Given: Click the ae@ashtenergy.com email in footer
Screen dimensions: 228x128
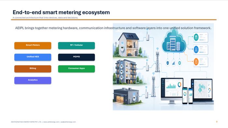Looking at the screenshot, I should (x=68, y=122).
